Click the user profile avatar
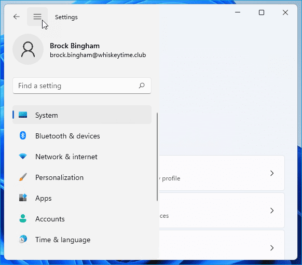 coord(28,49)
